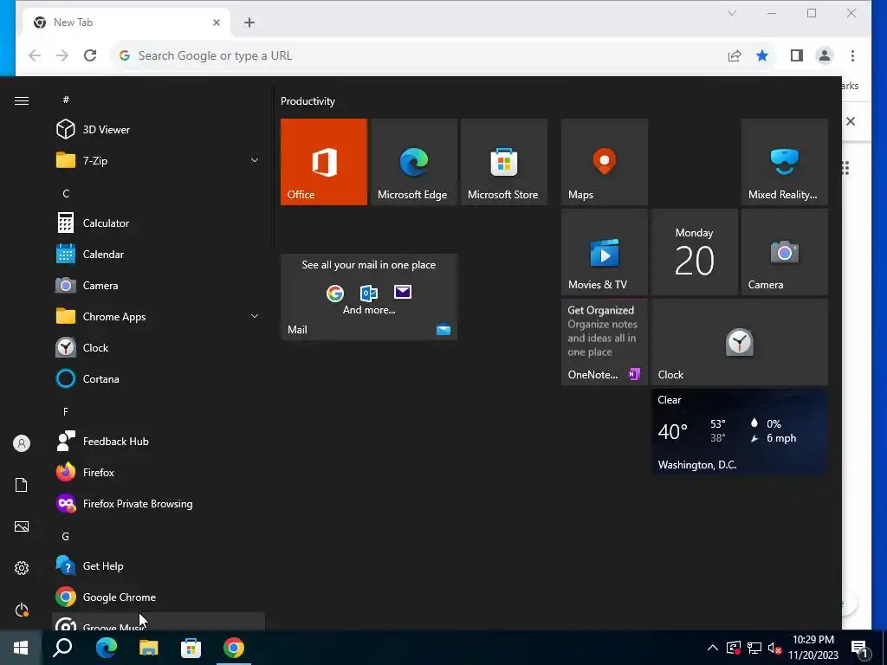Switch to Chrome on the taskbar

pos(234,648)
